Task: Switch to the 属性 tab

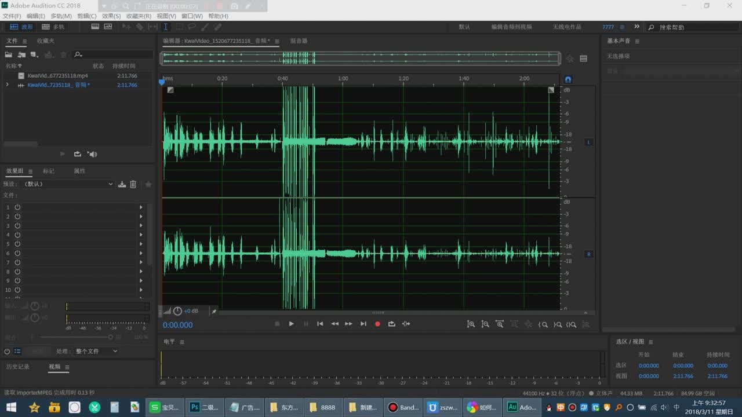Action: [x=79, y=171]
